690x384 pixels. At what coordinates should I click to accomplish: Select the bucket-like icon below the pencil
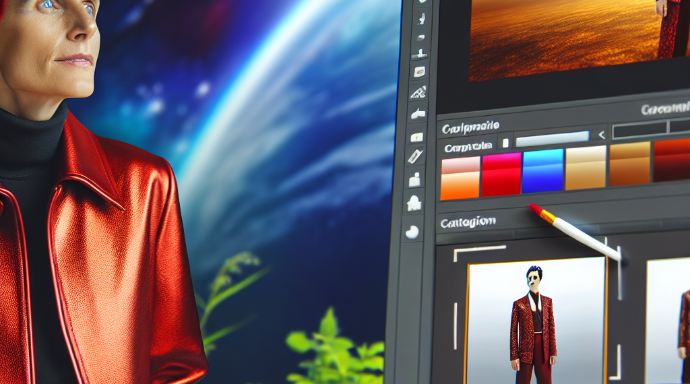414,179
